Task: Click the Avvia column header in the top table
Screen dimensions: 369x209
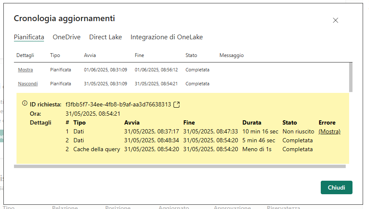Action: coord(90,55)
